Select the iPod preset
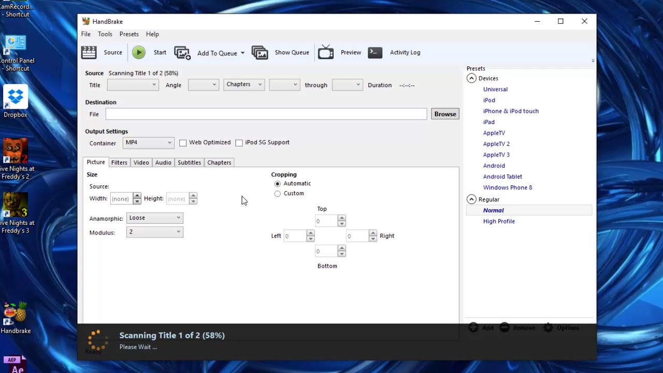Screen dimensions: 663x373 coord(489,100)
